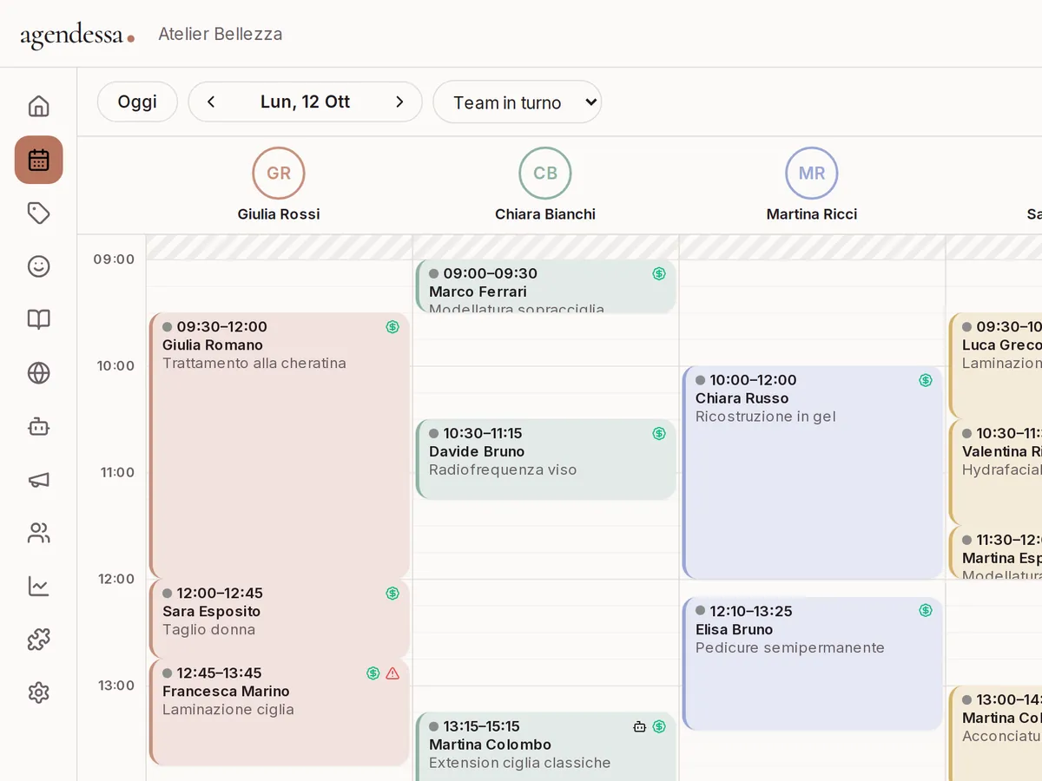Select Chiara Bianchi CB avatar
The width and height of the screenshot is (1042, 781).
(545, 174)
